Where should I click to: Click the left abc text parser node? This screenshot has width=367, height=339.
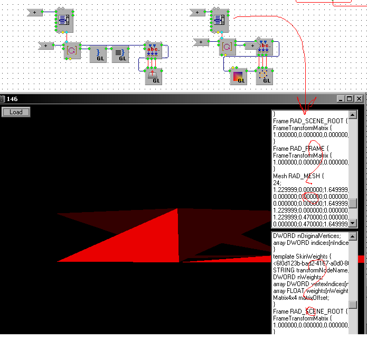[153, 51]
